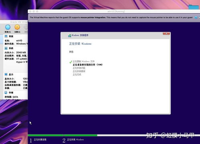Click the mouse pointer integration notification text

click(111, 17)
